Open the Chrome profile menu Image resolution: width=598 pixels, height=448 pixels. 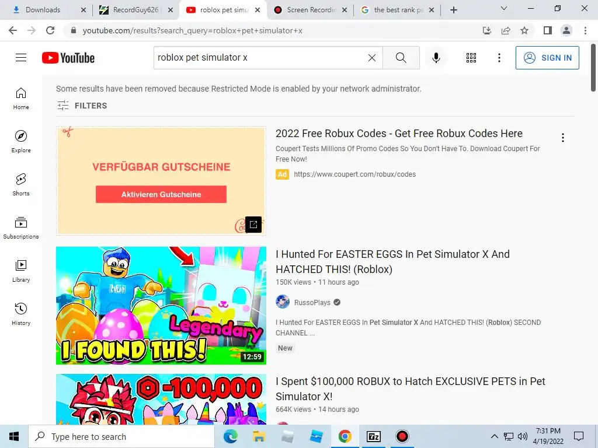(566, 30)
